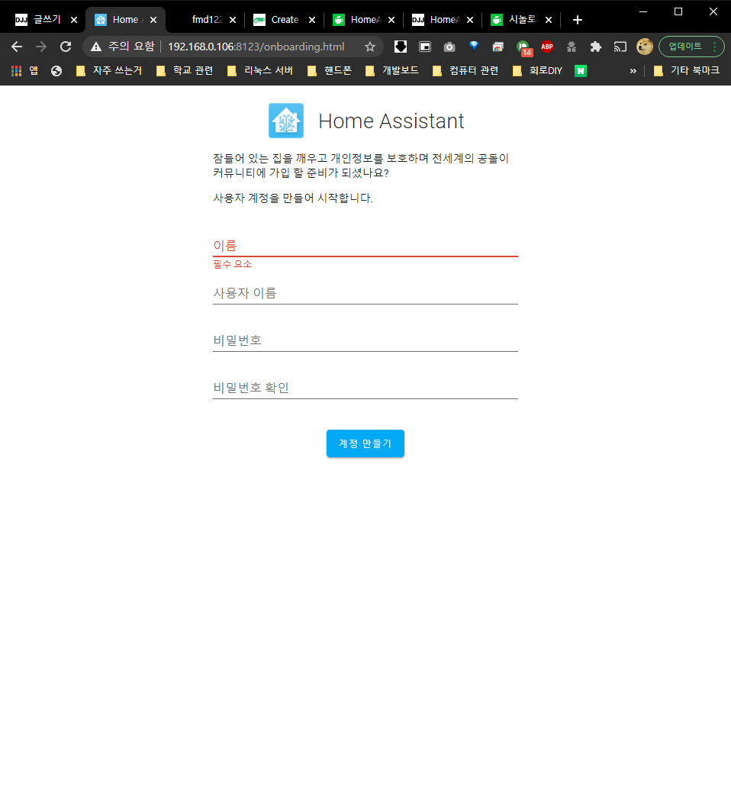Switch to the HomeA tab with green icon
This screenshot has width=731, height=793.
364,20
